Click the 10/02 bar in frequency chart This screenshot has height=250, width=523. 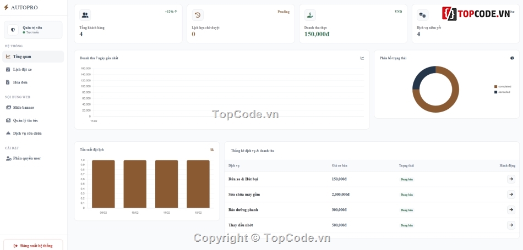click(135, 184)
